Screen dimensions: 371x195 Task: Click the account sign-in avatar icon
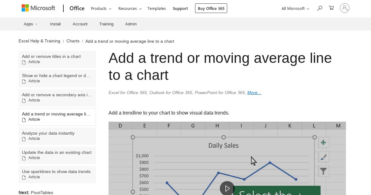[345, 8]
